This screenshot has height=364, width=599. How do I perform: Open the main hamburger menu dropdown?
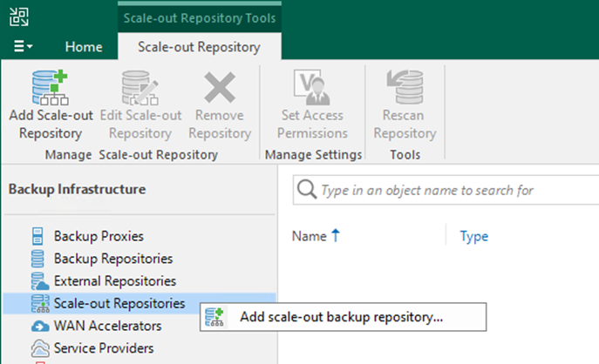(x=23, y=46)
